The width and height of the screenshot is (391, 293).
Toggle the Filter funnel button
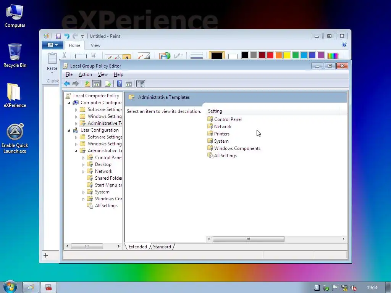(x=141, y=84)
